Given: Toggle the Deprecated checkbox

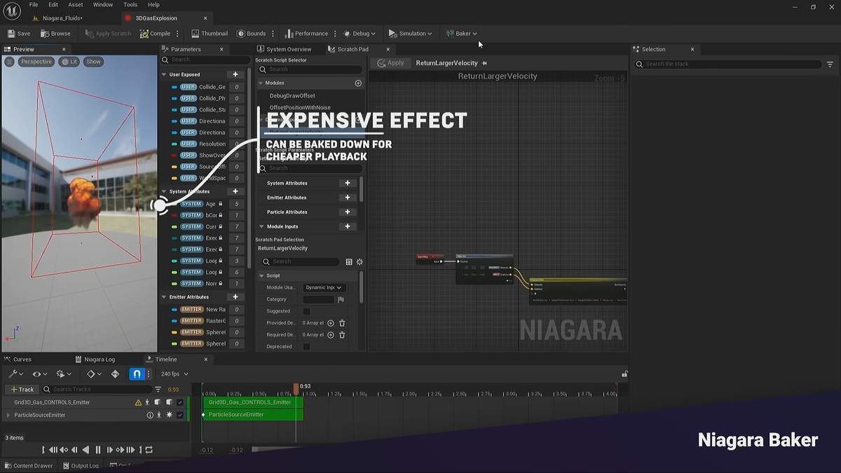Looking at the screenshot, I should point(306,347).
